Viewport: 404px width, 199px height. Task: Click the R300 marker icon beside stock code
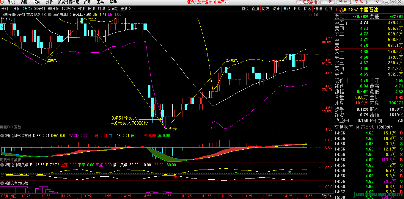[x=341, y=9]
